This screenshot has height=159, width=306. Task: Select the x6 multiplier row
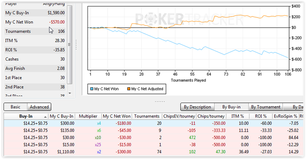[153, 130]
